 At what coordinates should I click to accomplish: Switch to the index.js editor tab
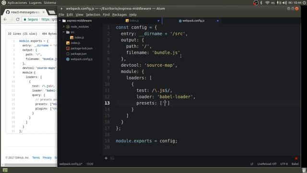(132, 21)
